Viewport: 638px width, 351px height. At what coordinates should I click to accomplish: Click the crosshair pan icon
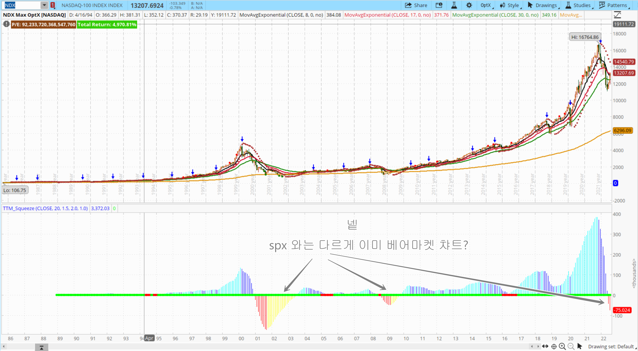point(554,346)
